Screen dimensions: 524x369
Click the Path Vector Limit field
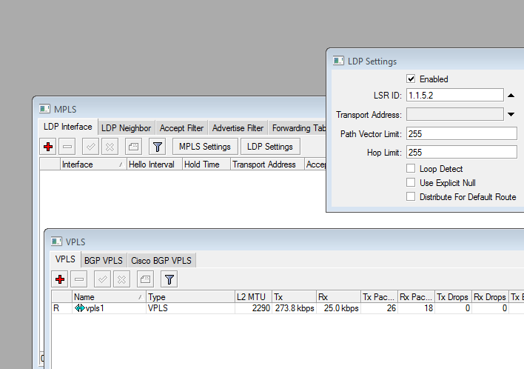point(462,134)
